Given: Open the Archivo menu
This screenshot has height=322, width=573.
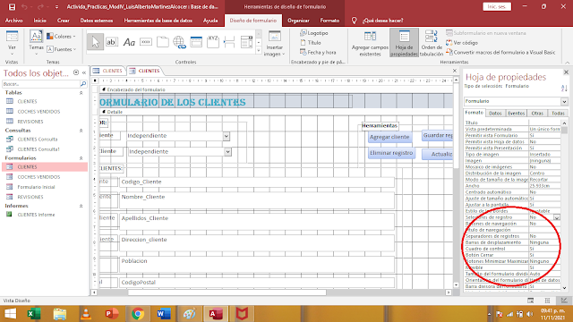Looking at the screenshot, I should (x=13, y=21).
